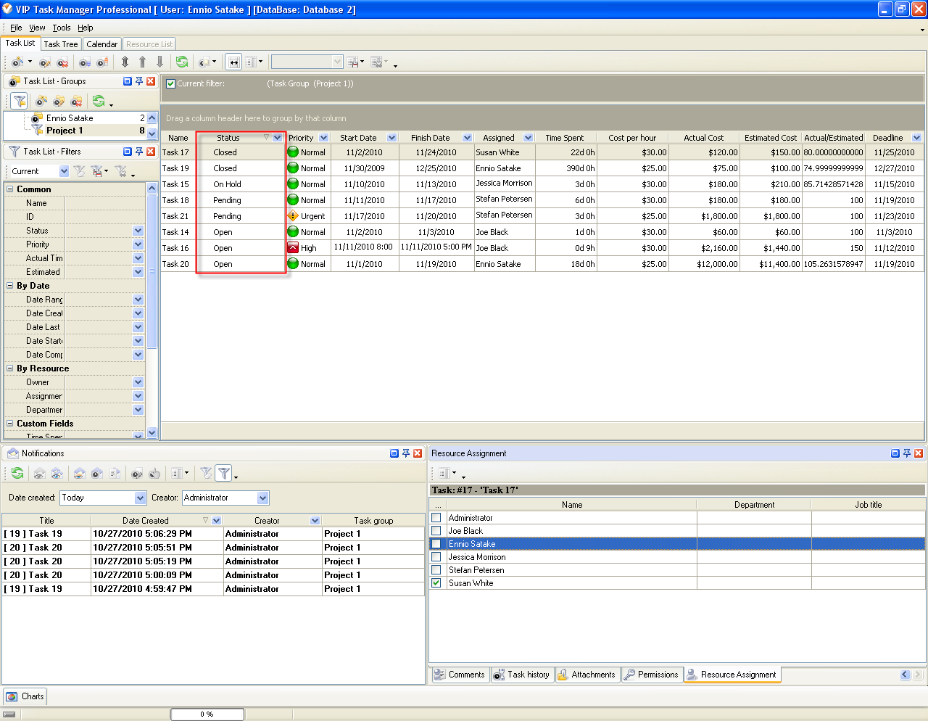Viewport: 928px width, 721px height.
Task: Click delete group icon in Groups panel
Action: point(76,101)
